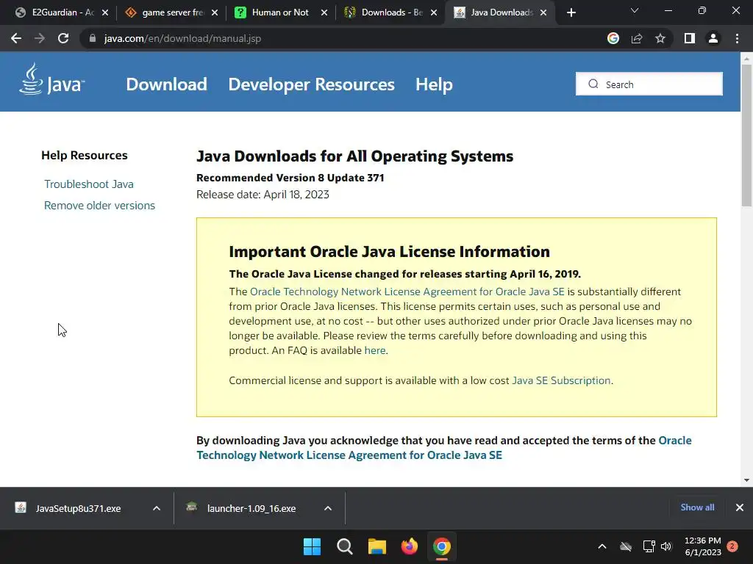This screenshot has height=564, width=753.
Task: Click Show all downloads
Action: pos(697,507)
